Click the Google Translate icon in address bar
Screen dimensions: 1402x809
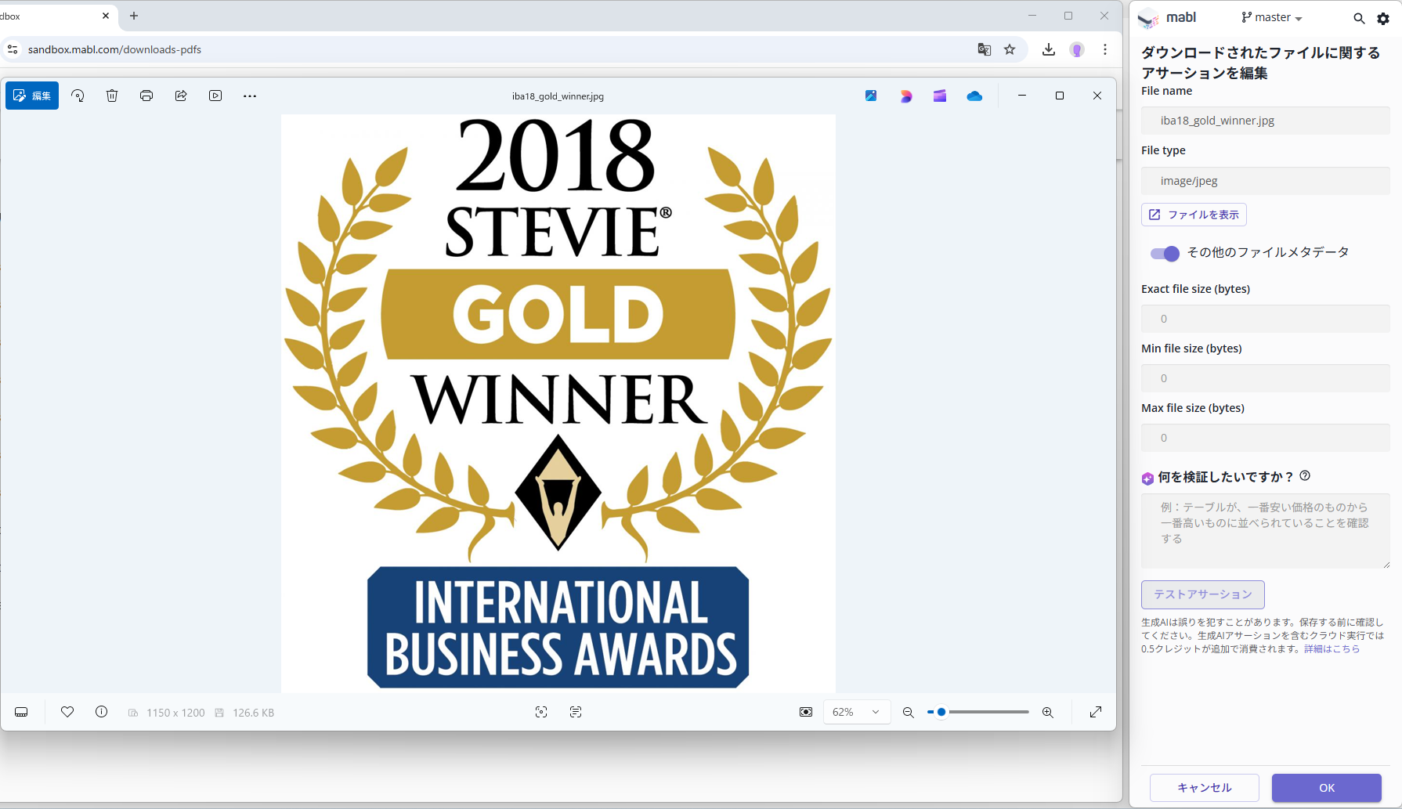pos(985,49)
